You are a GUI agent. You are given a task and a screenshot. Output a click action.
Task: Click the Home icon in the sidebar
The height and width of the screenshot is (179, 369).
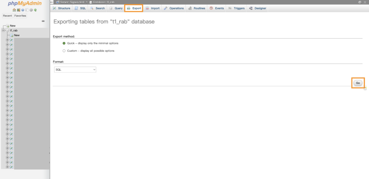point(14,10)
